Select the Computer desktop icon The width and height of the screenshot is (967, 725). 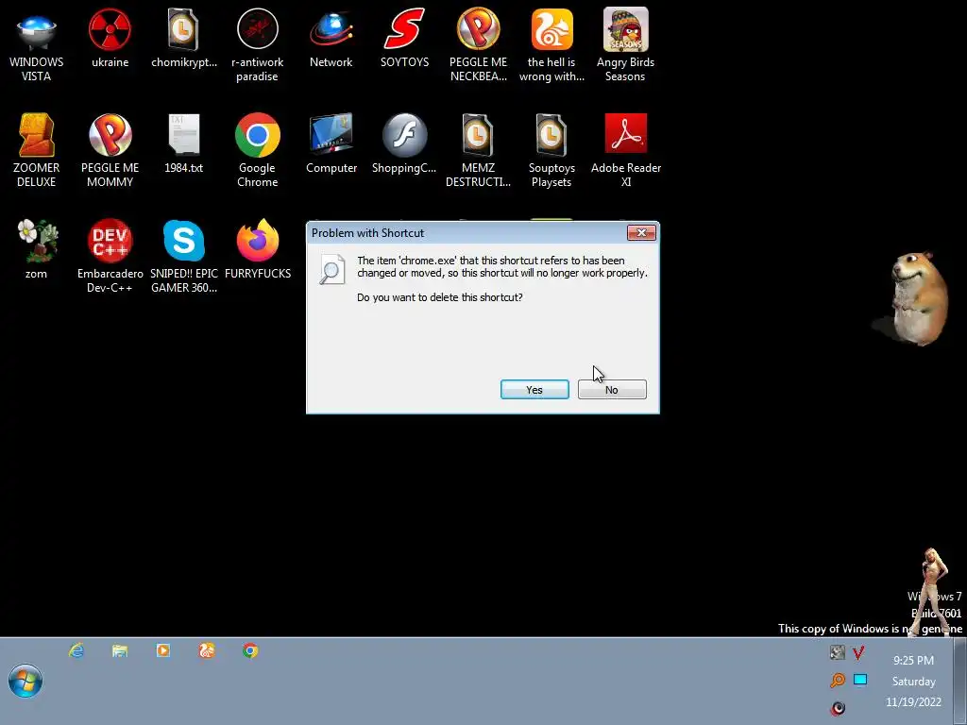(x=331, y=143)
